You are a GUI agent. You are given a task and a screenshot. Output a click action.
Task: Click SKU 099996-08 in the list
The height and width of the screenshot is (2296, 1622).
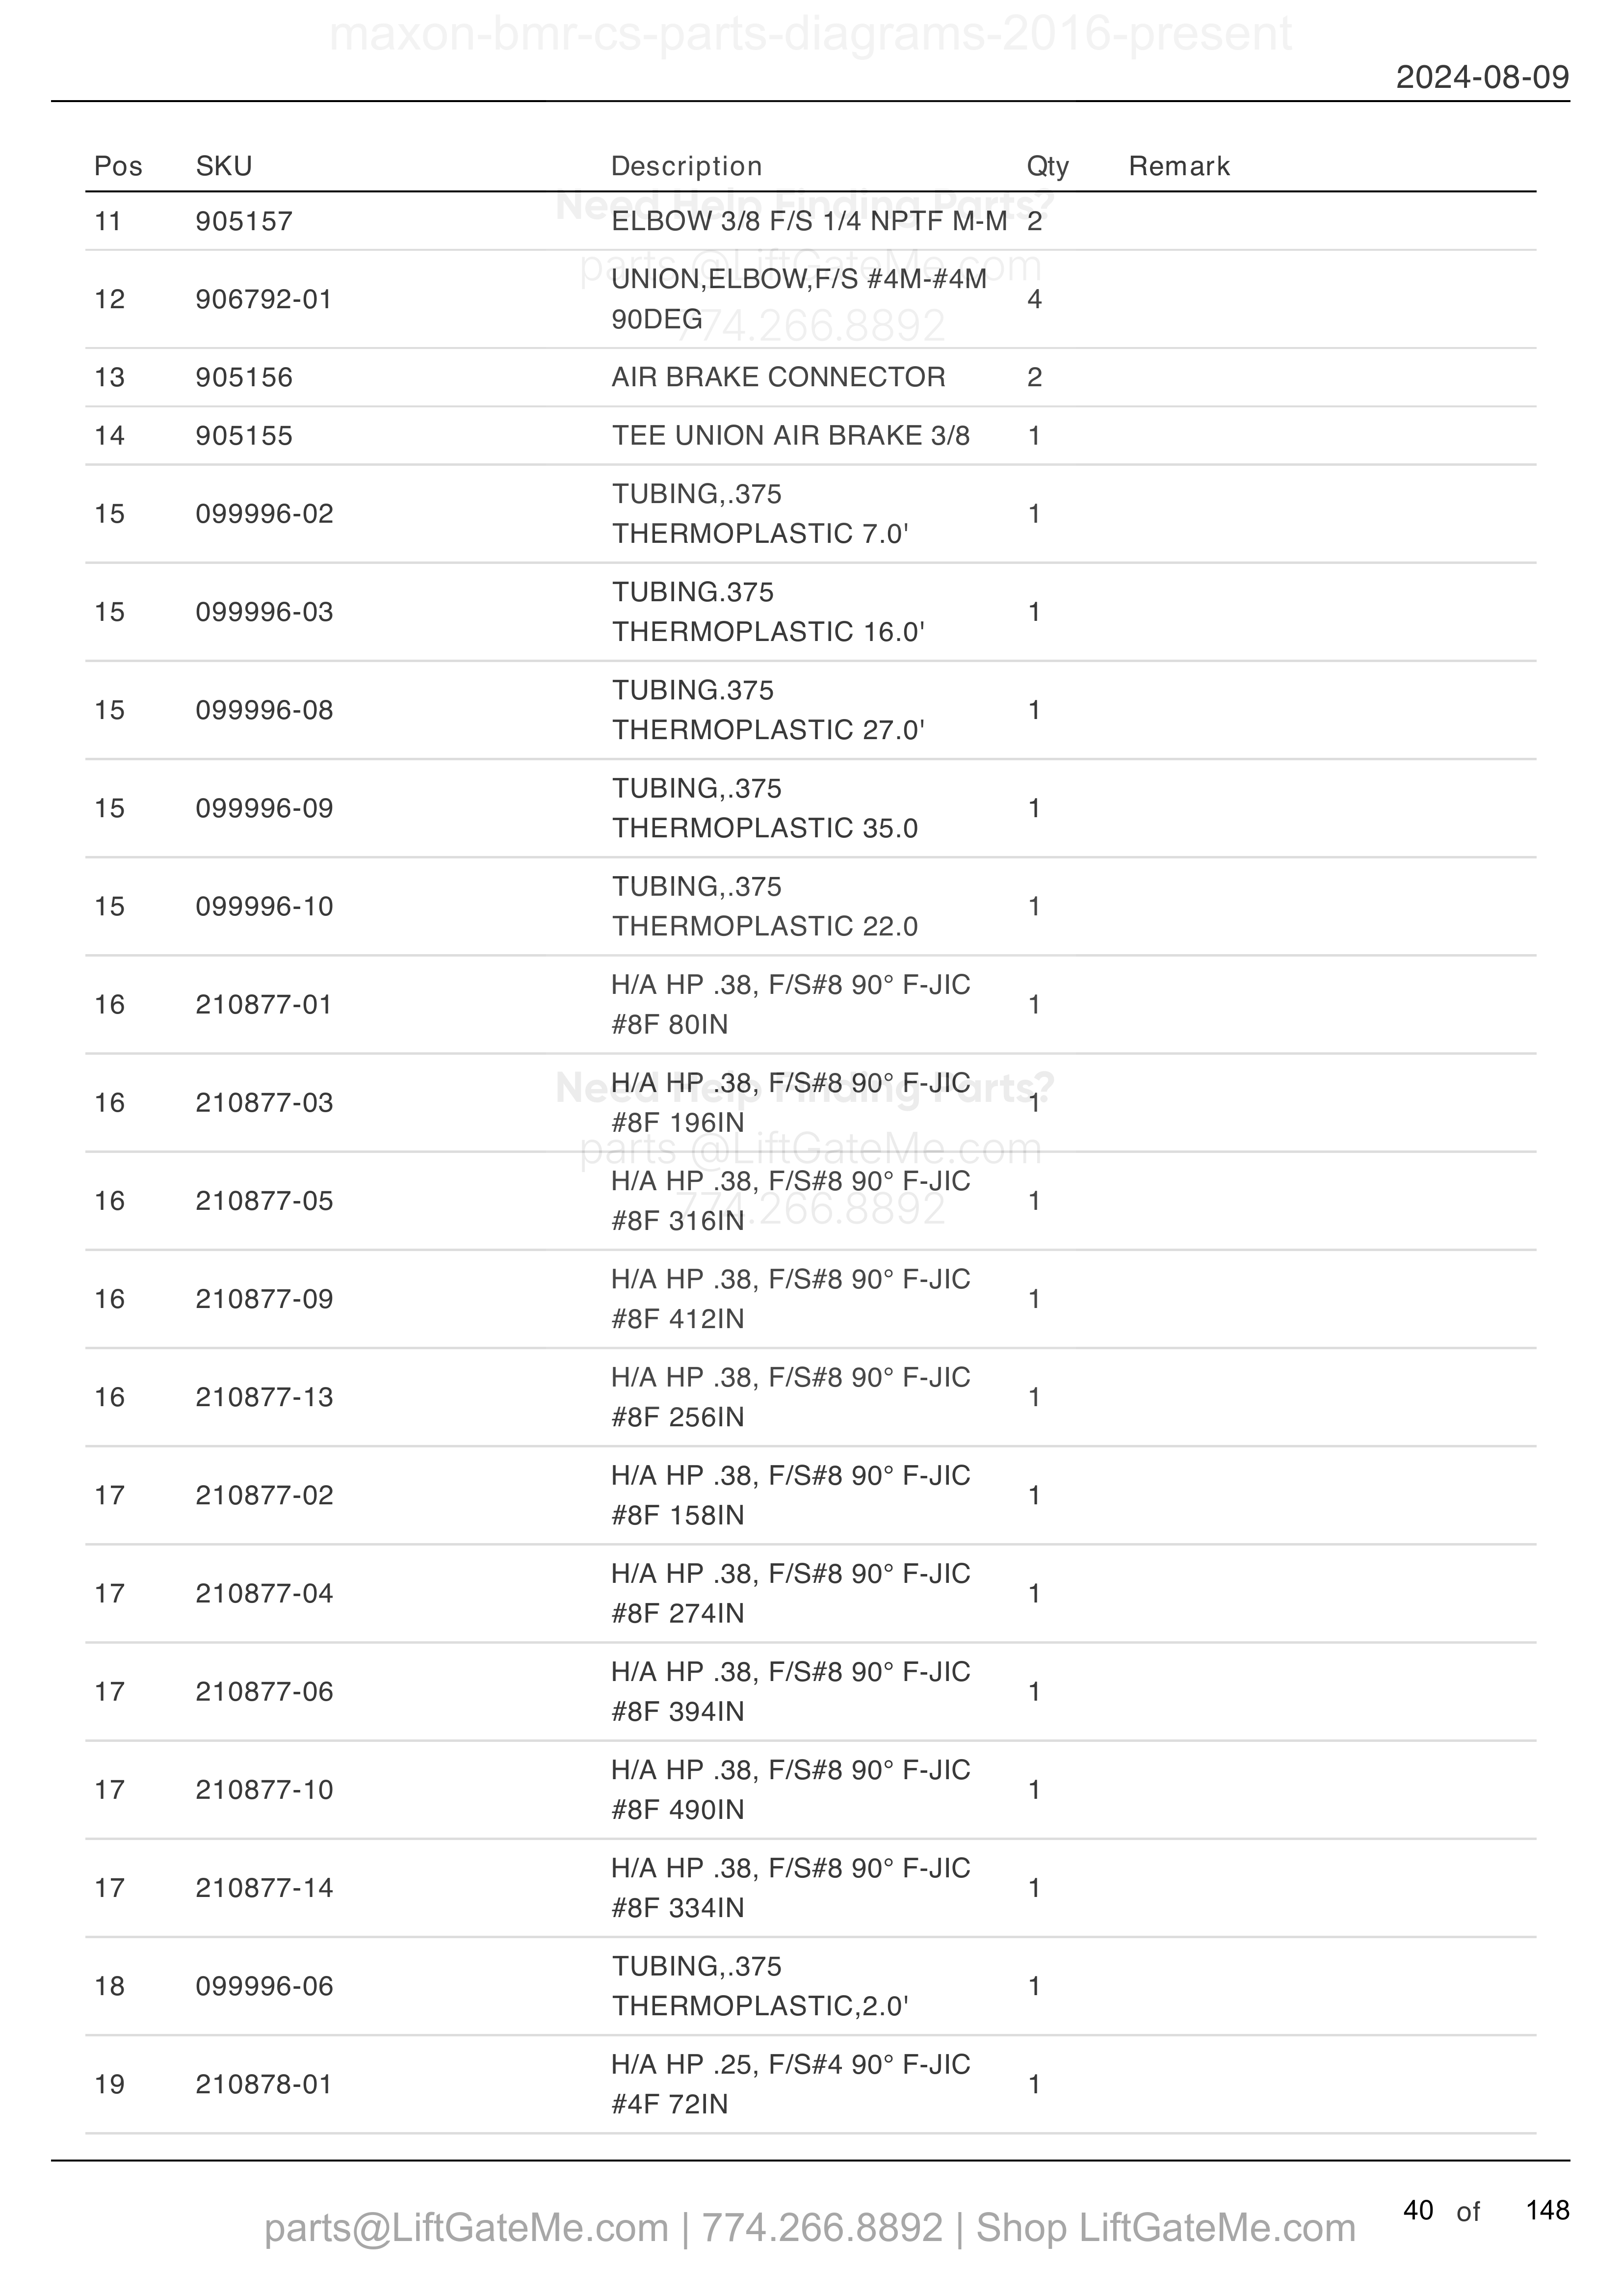265,710
